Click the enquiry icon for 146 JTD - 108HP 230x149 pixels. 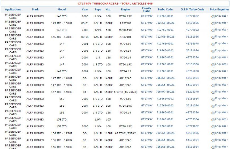[213, 37]
